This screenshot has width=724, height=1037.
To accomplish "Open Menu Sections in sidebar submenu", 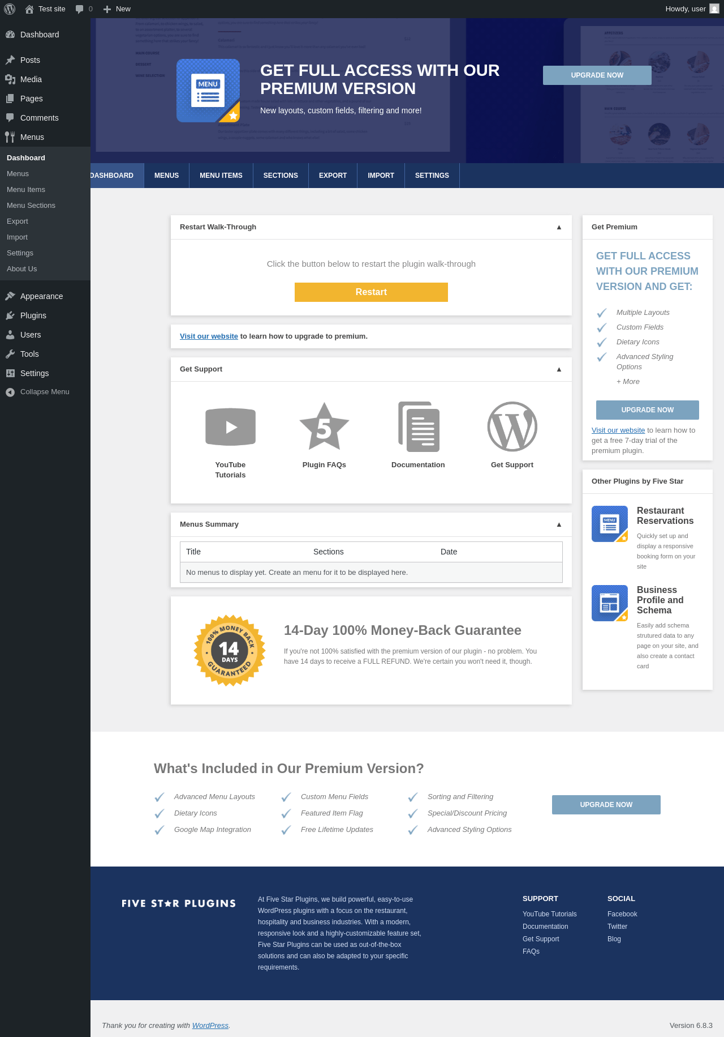I will click(45, 206).
